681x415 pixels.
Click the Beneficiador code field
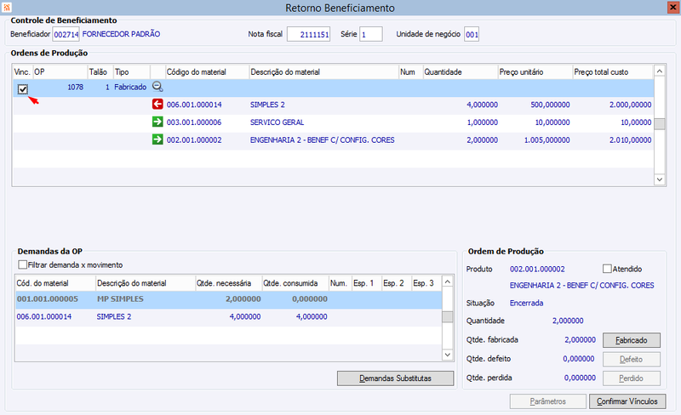coord(66,35)
